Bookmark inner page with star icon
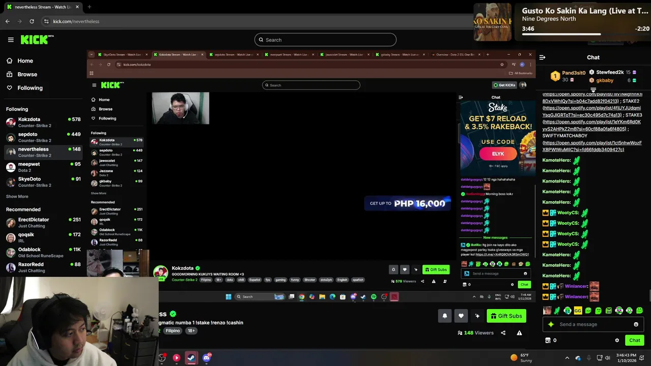Image resolution: width=651 pixels, height=366 pixels. [x=502, y=65]
